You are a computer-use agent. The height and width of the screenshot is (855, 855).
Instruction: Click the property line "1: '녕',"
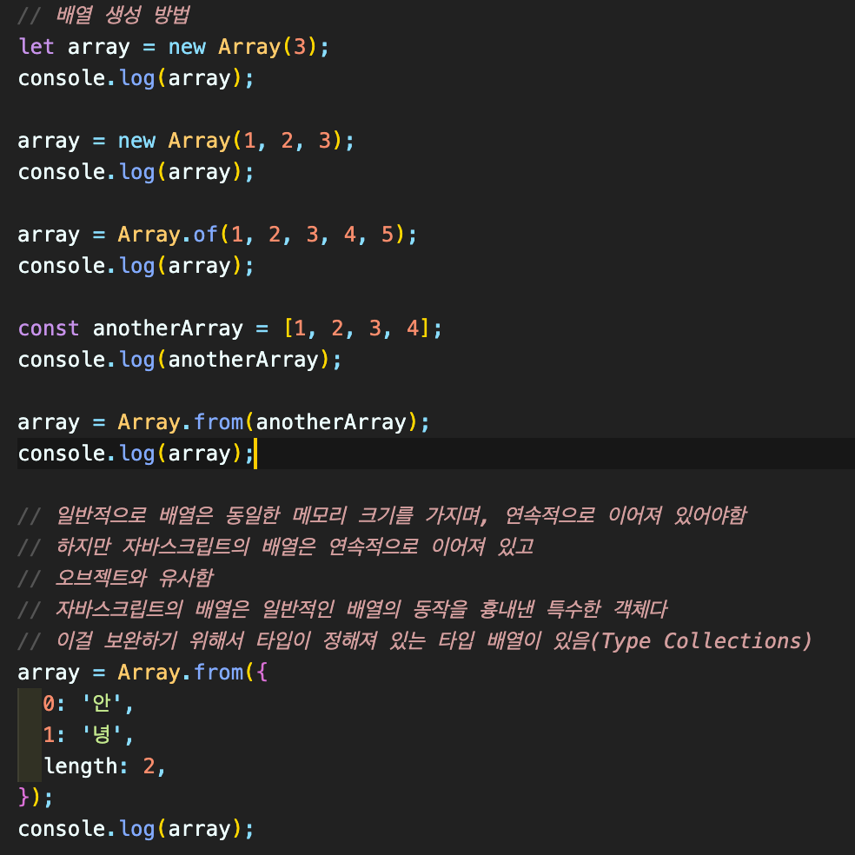pos(89,735)
